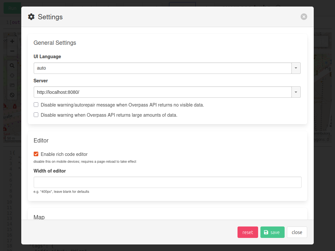Open map search via magnifier icon

[12, 66]
